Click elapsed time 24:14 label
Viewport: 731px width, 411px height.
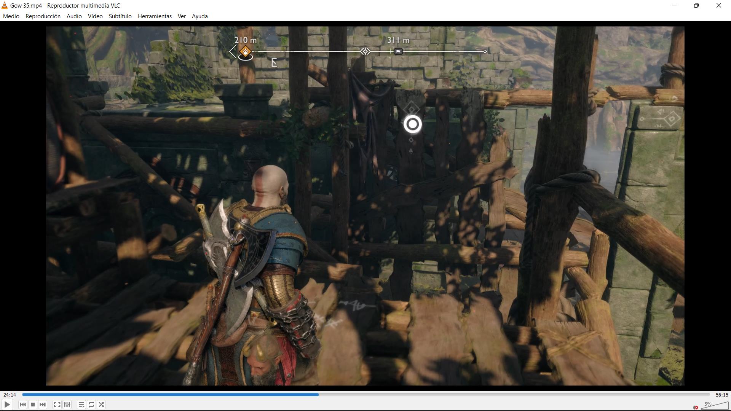coord(10,395)
